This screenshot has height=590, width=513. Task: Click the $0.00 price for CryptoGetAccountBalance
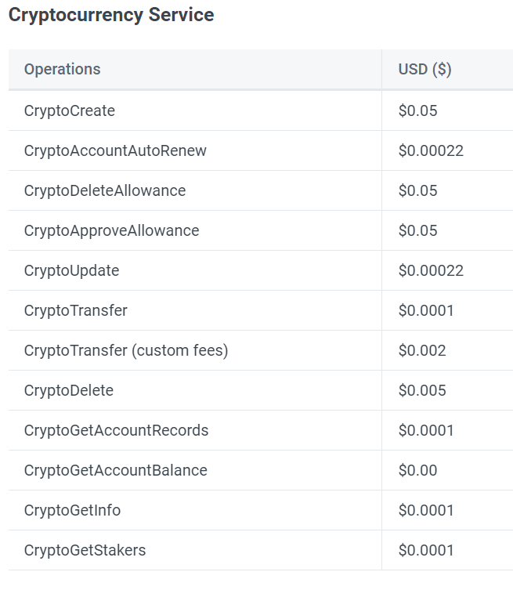[x=418, y=470]
